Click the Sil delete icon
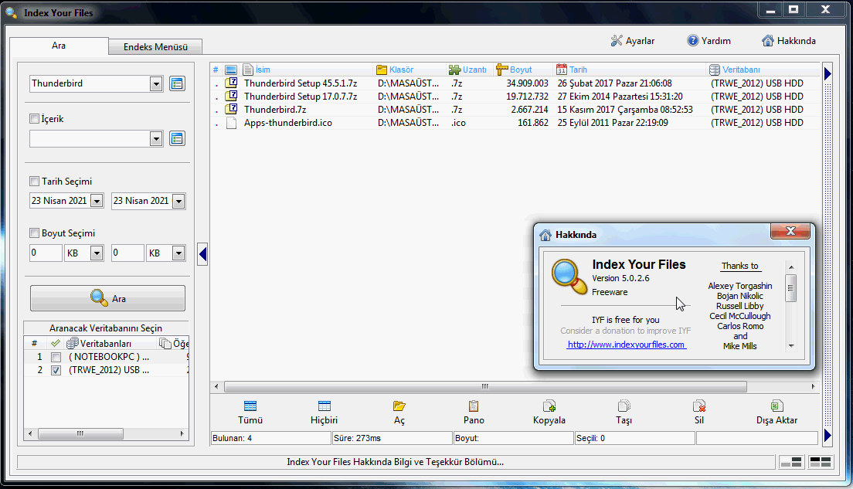853x489 pixels. point(699,406)
